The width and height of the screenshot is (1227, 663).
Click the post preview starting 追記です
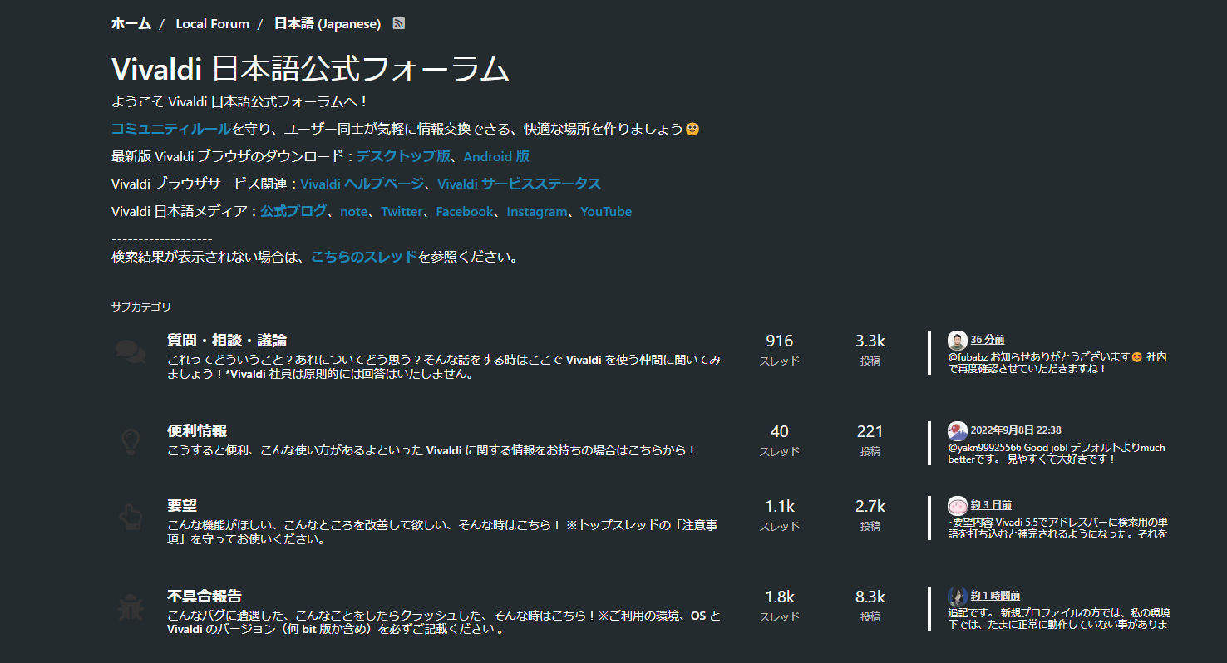[1057, 618]
